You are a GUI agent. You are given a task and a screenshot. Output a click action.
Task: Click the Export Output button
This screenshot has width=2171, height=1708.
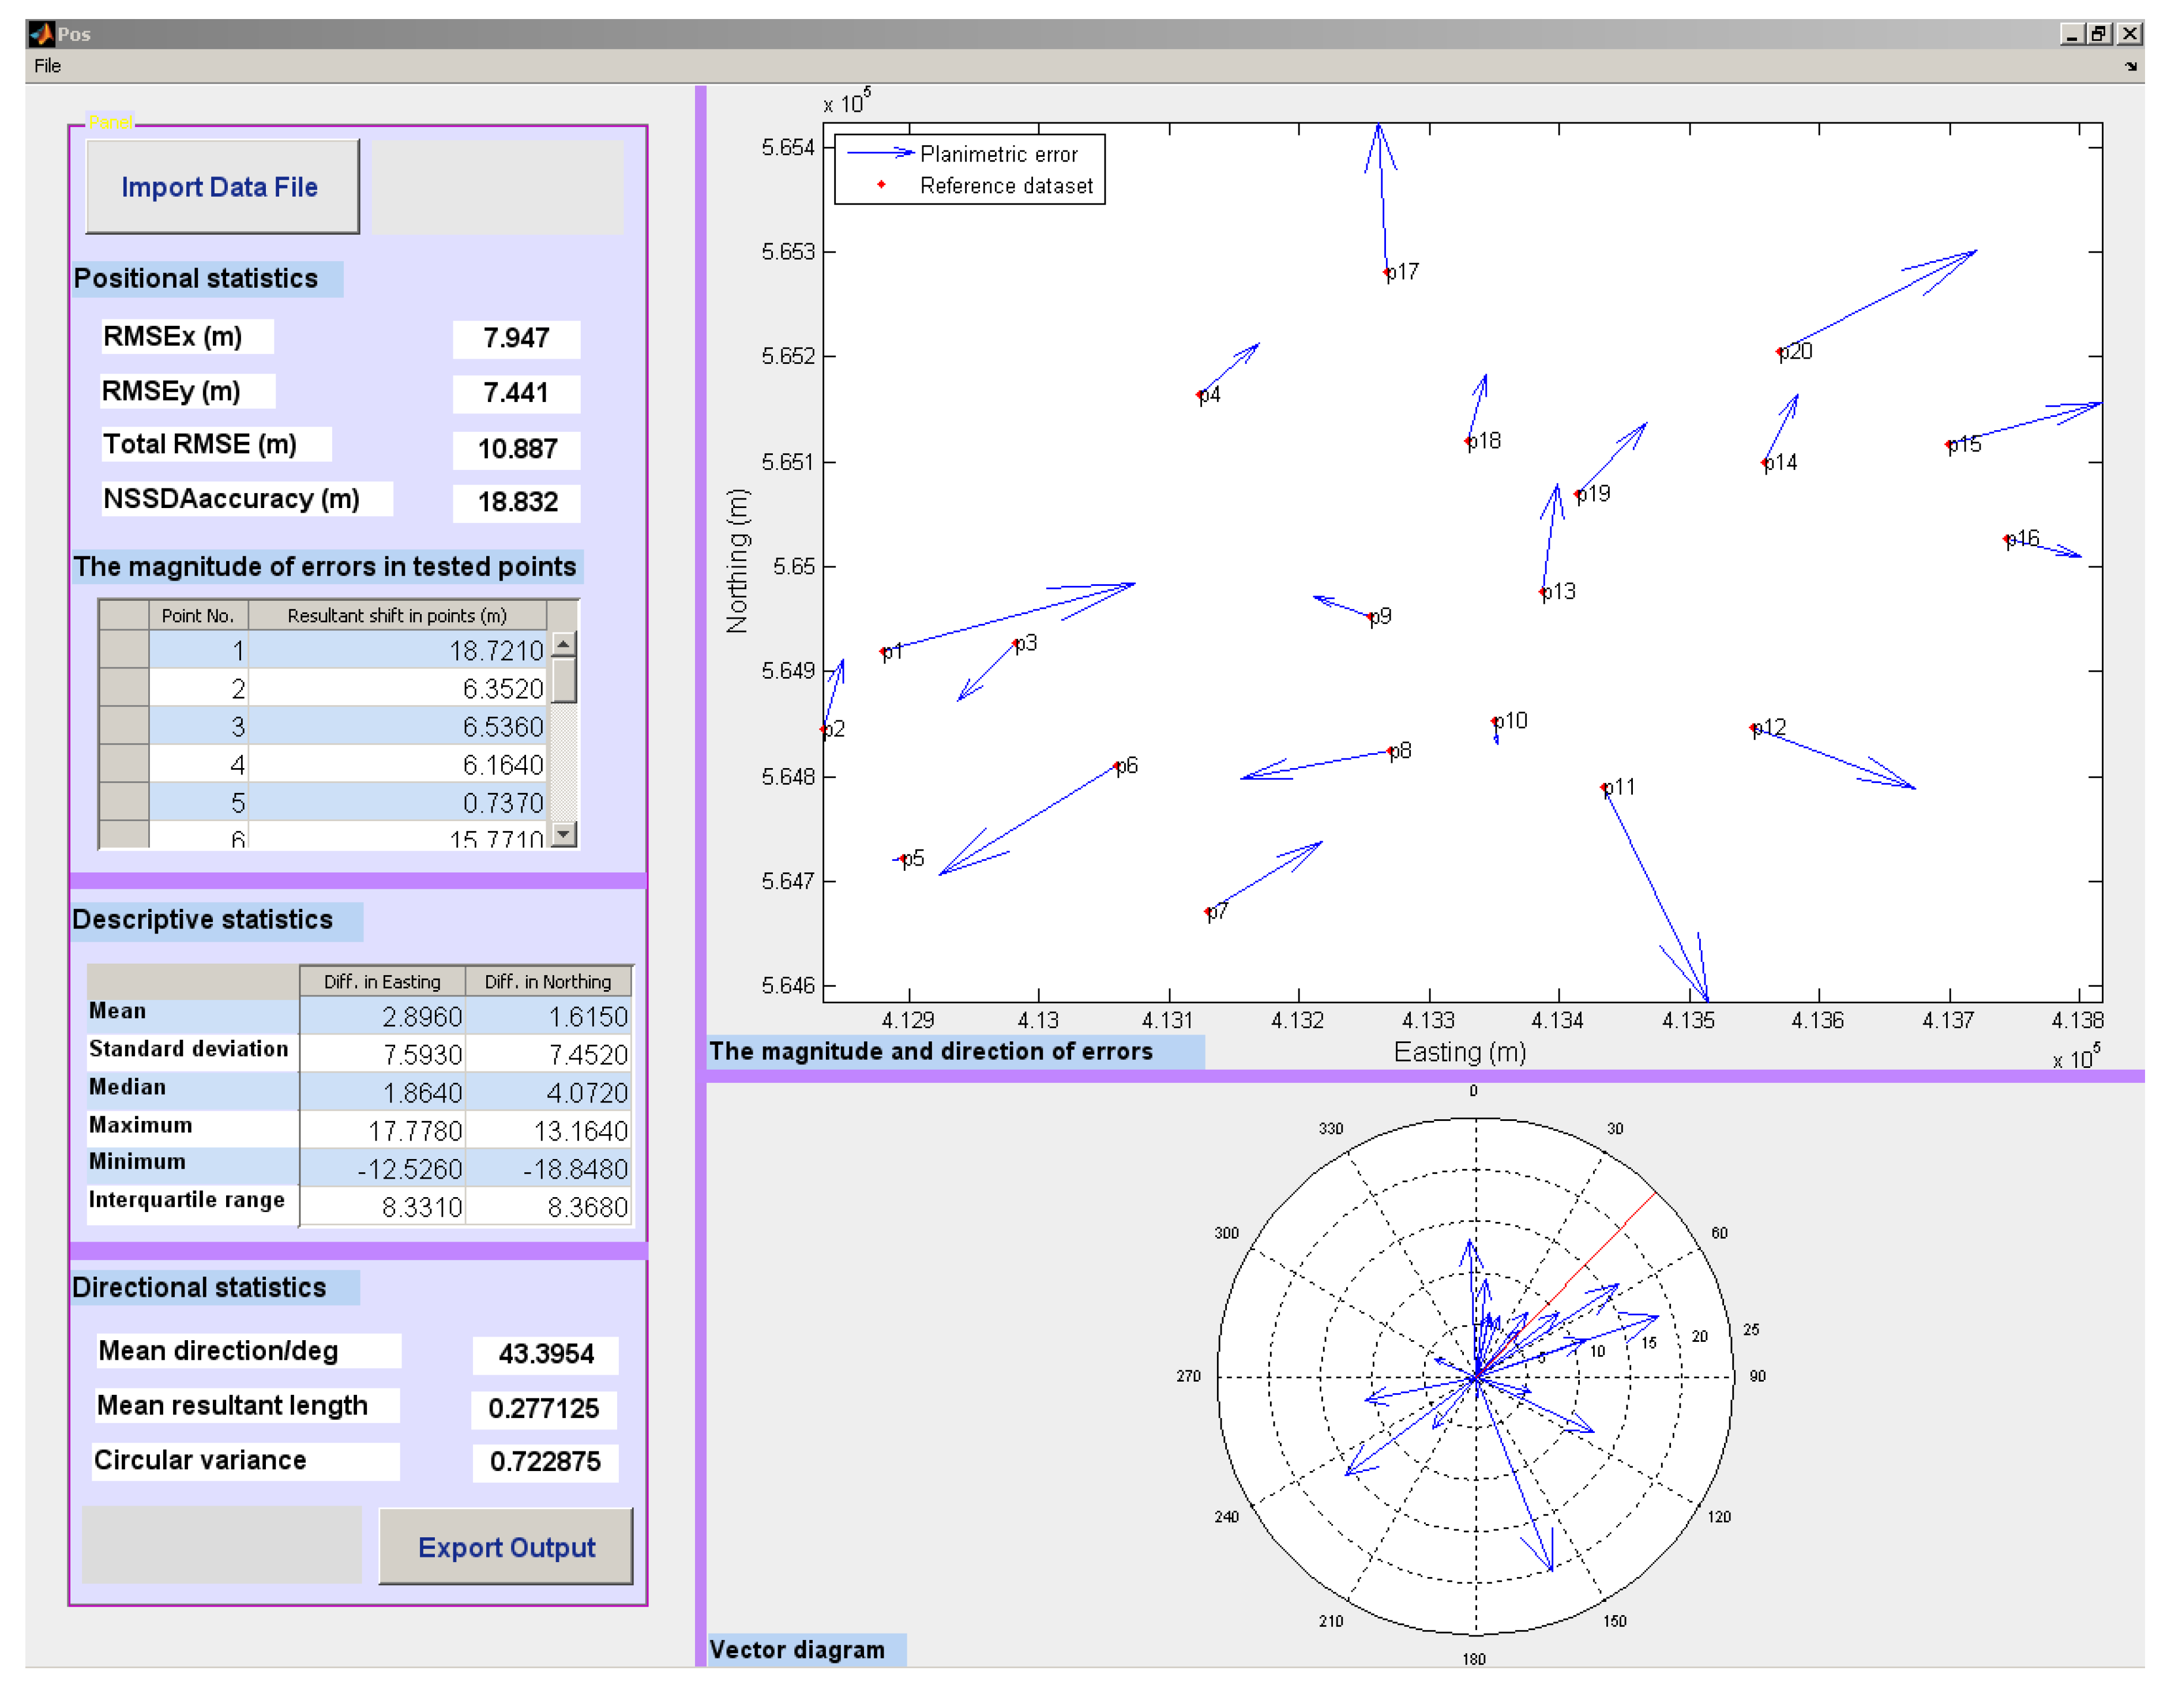pyautogui.click(x=506, y=1547)
